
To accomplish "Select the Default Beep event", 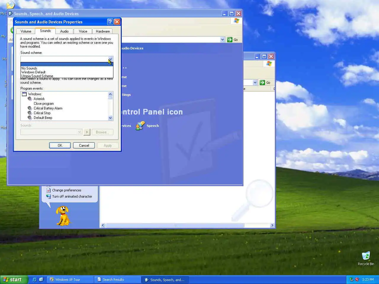I will (x=43, y=118).
